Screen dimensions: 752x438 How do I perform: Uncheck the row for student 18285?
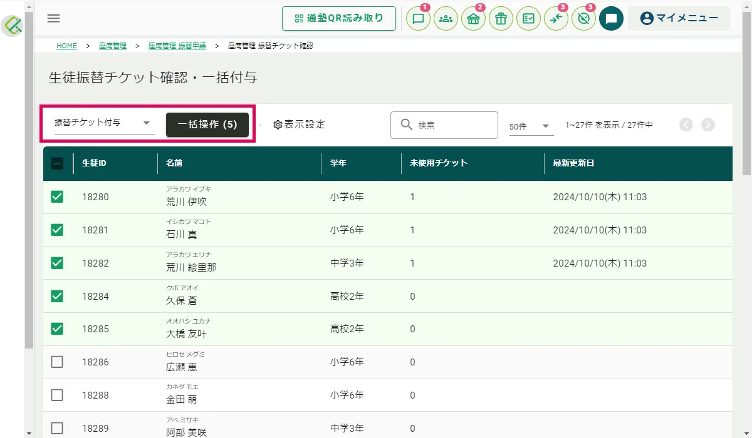[x=57, y=328]
